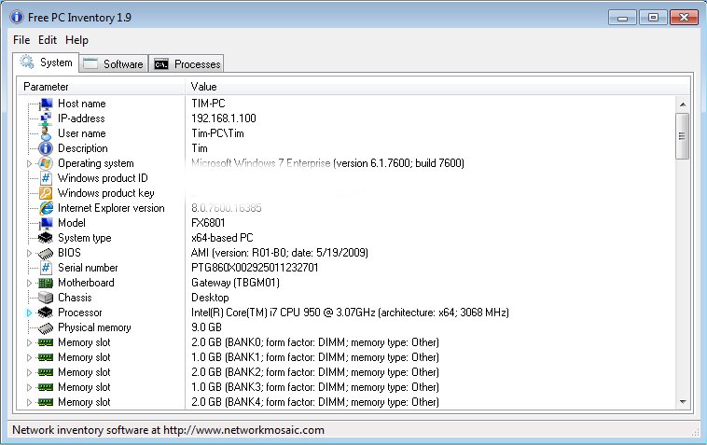This screenshot has width=707, height=445.
Task: Click the Windows product ID hash icon
Action: [x=46, y=178]
